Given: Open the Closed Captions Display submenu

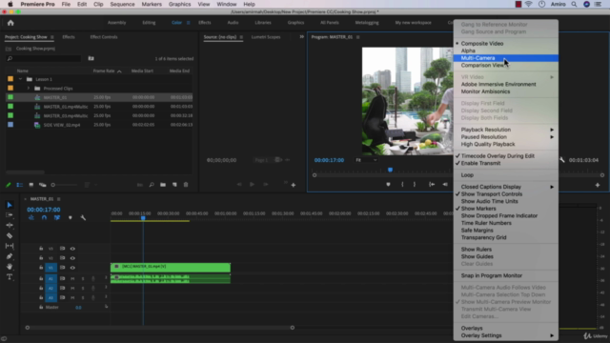Looking at the screenshot, I should [506, 187].
